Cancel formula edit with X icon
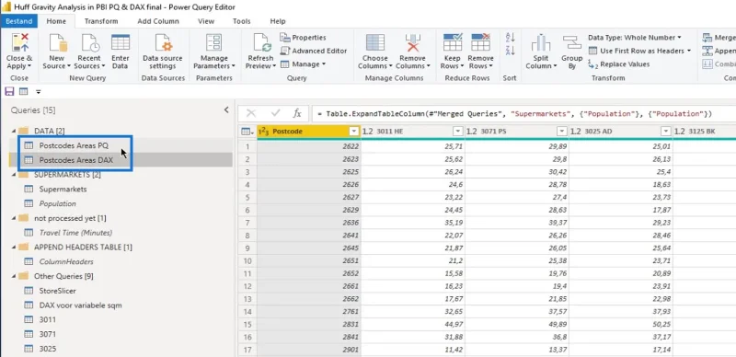The height and width of the screenshot is (357, 736). coord(251,113)
